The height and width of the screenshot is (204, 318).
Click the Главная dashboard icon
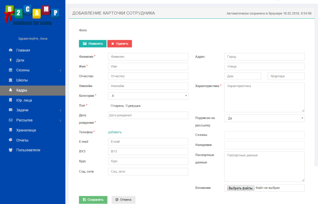click(11, 50)
